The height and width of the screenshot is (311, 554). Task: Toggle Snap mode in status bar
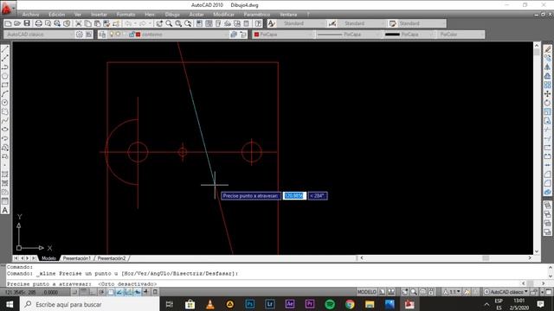pyautogui.click(x=74, y=292)
